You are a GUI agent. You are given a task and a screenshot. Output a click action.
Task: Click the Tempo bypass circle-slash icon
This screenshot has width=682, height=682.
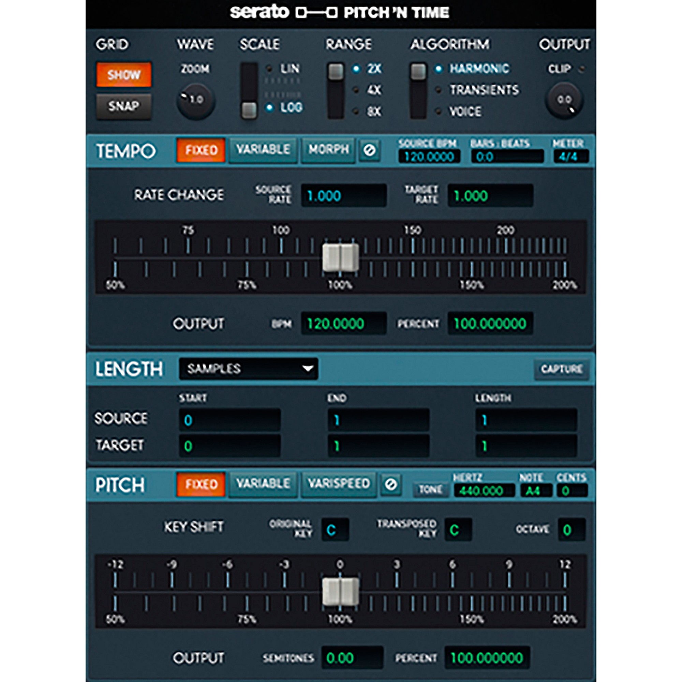point(370,151)
